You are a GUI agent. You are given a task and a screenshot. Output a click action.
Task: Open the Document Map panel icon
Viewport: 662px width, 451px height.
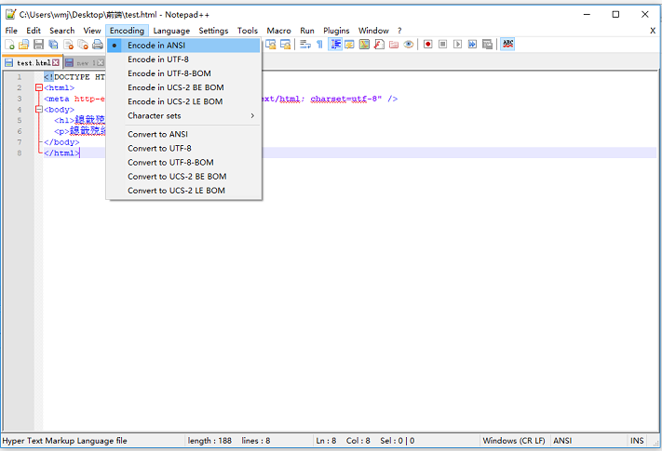(364, 45)
